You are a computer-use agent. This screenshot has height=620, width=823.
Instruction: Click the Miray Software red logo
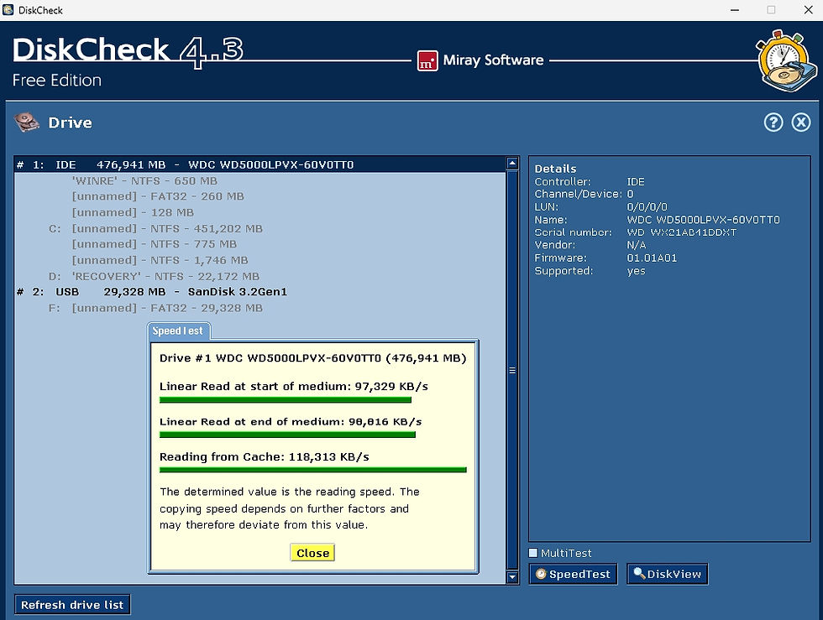tap(427, 61)
